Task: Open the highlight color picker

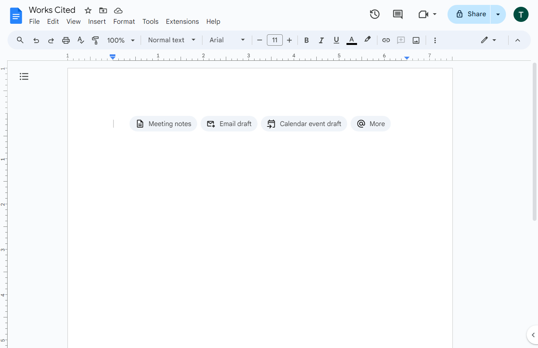Action: (x=368, y=40)
